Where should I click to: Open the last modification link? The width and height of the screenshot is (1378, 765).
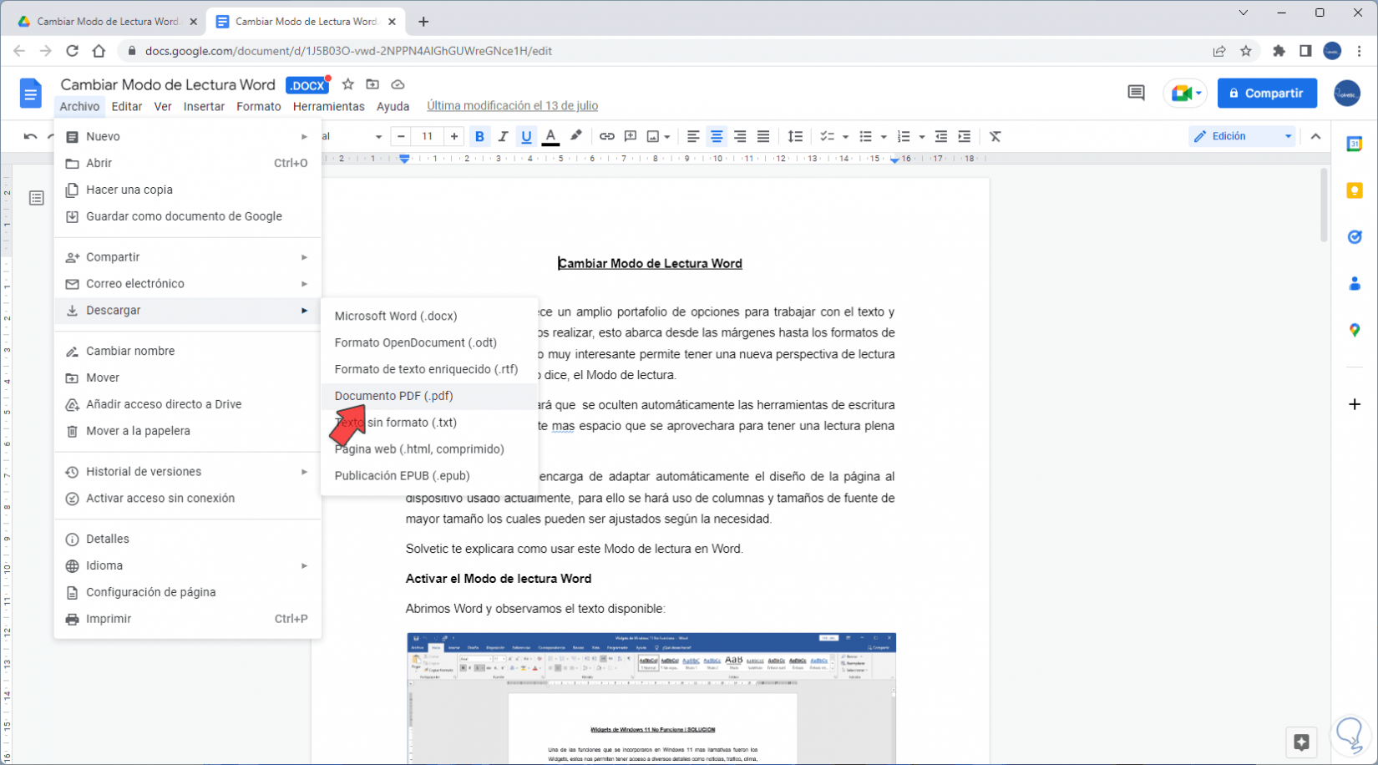[x=512, y=106]
